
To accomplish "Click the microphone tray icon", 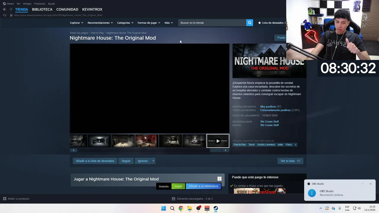I will 340,208.
